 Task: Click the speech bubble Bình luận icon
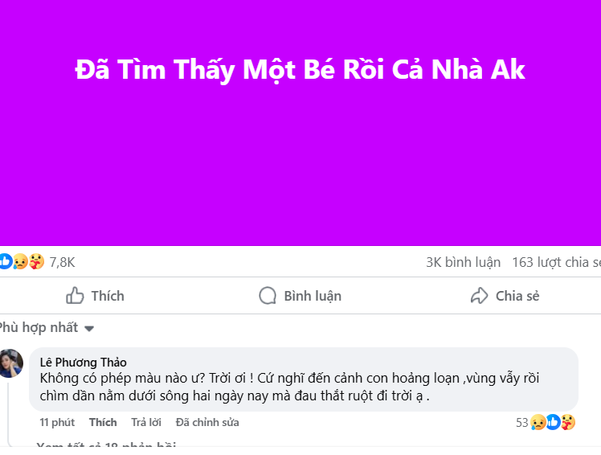pyautogui.click(x=268, y=296)
